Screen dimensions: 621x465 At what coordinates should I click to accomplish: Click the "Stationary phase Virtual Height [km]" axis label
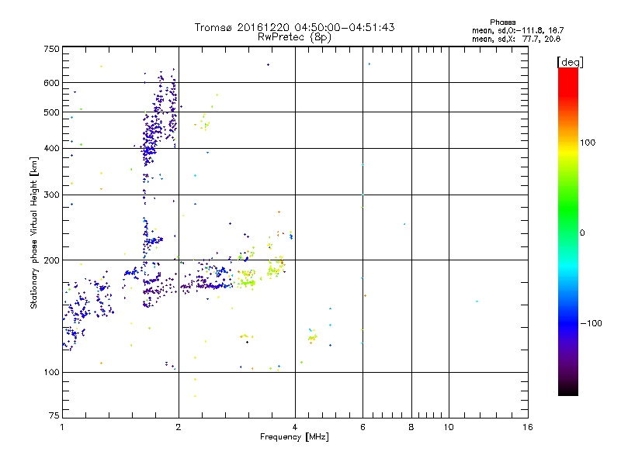pos(33,233)
